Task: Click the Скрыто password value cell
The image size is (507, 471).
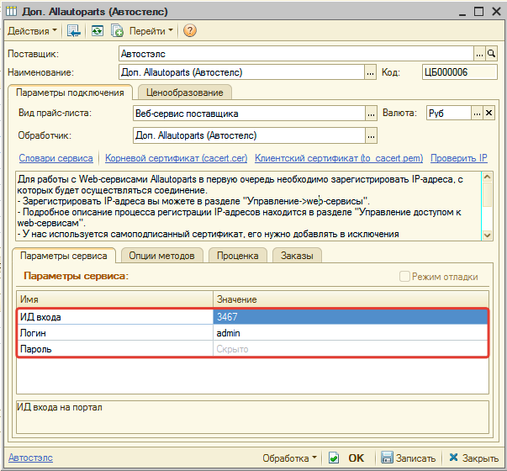Action: point(351,349)
